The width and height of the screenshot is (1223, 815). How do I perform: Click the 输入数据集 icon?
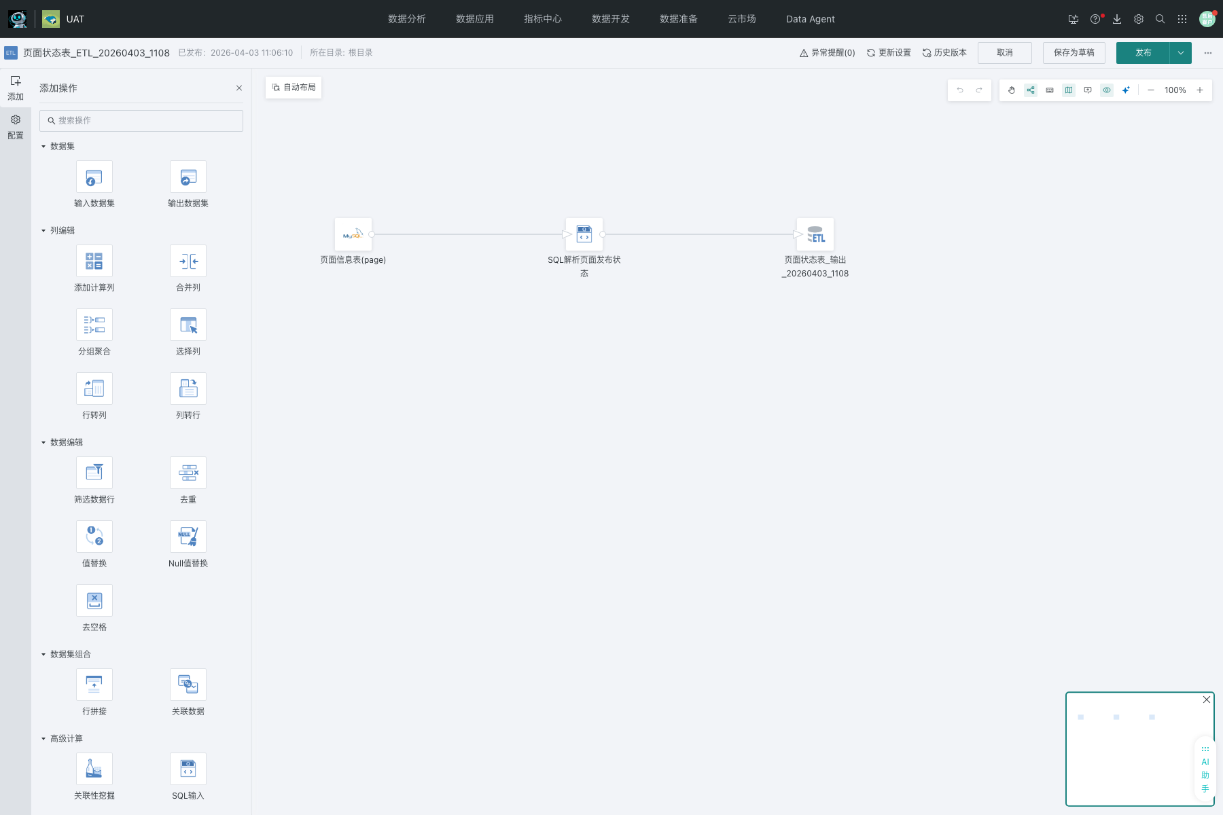(x=94, y=177)
